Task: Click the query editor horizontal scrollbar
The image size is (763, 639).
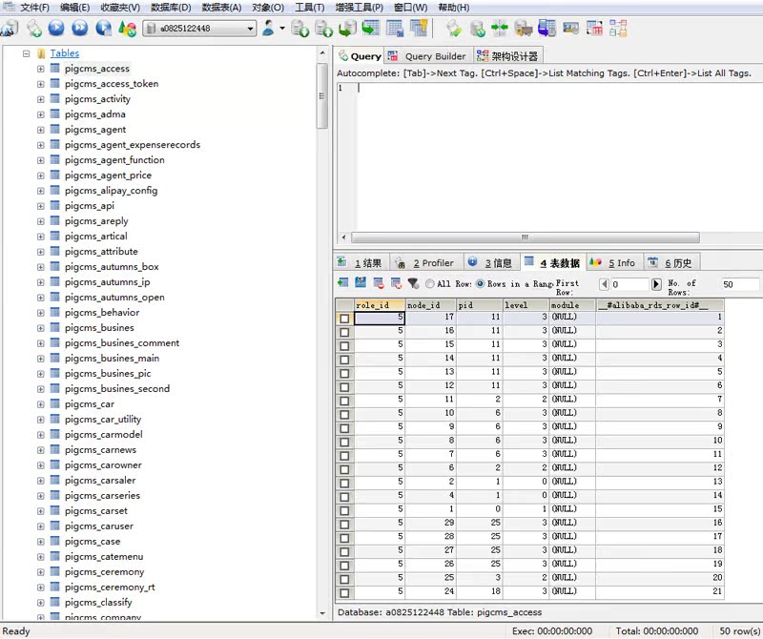Action: (525, 237)
